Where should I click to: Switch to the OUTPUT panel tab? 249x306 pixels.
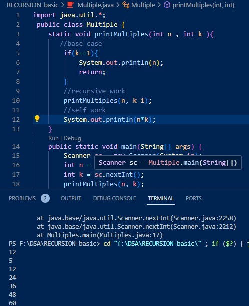71,198
